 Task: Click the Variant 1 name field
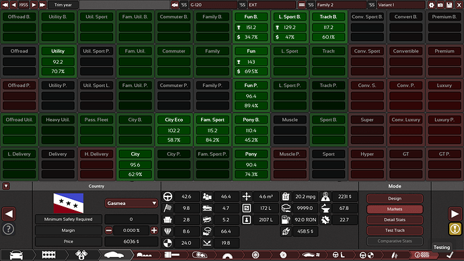click(401, 5)
